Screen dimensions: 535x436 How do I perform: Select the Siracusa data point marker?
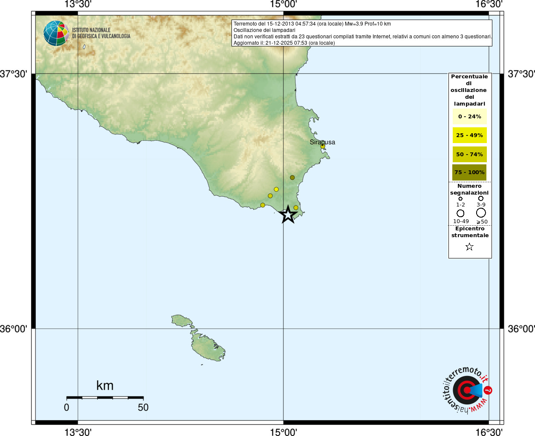coord(323,146)
